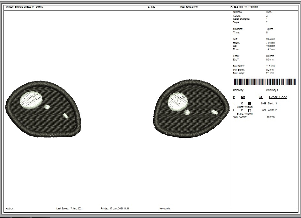Click the "Trims:" label
The width and height of the screenshot is (301, 218).
point(237,32)
